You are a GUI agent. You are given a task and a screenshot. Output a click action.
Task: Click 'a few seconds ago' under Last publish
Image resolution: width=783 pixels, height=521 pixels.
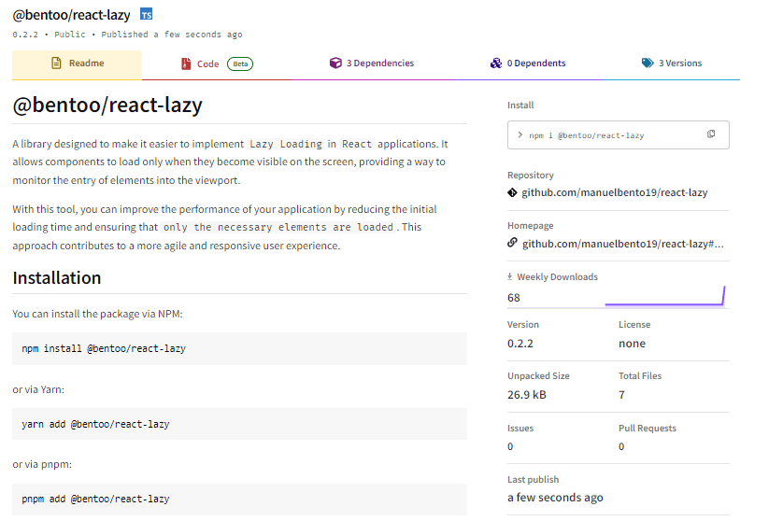pyautogui.click(x=555, y=498)
